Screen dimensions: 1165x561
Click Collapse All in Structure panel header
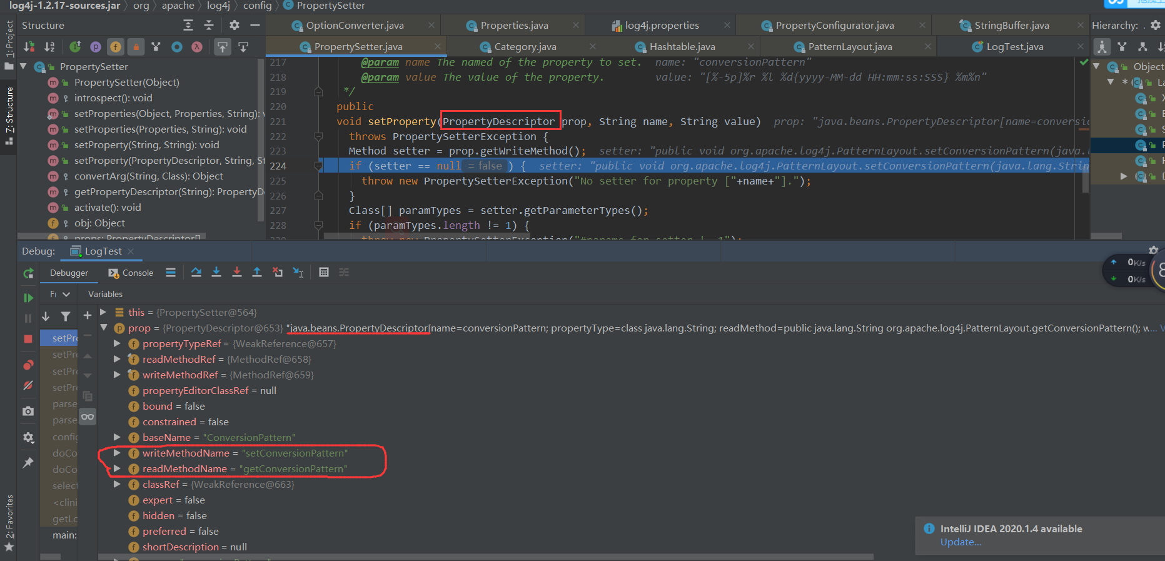pyautogui.click(x=209, y=25)
